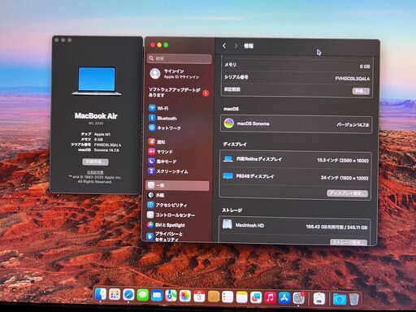Image resolution: width=416 pixels, height=312 pixels.
Task: Open the Trash in the Dock
Action: point(353,299)
